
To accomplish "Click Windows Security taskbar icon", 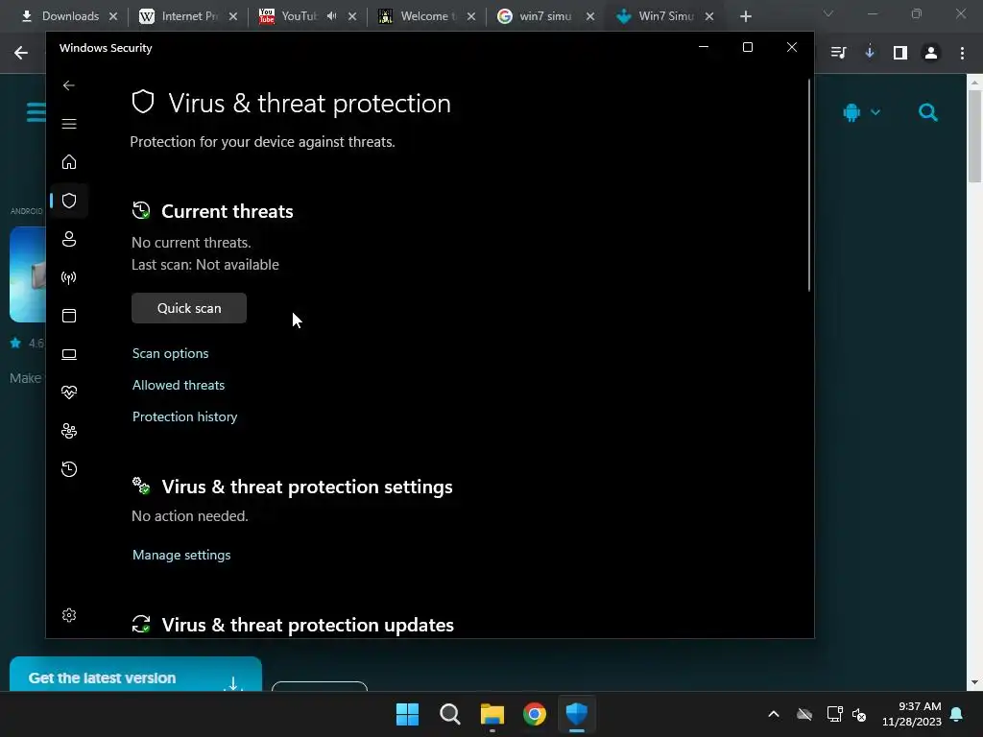I will click(577, 714).
